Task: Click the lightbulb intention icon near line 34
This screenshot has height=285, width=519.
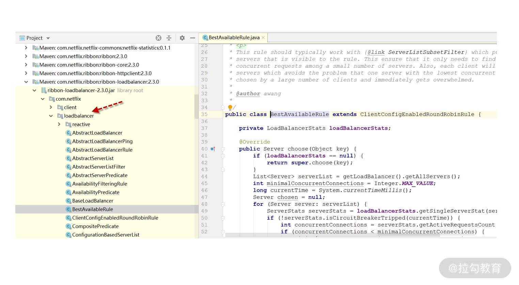Action: pyautogui.click(x=230, y=107)
